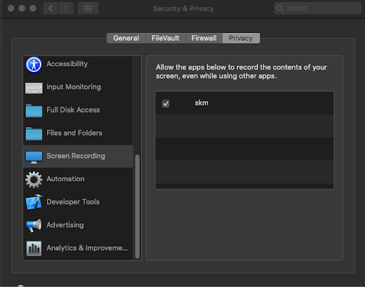The image size is (365, 287).
Task: Click the Search input field
Action: coord(318,9)
